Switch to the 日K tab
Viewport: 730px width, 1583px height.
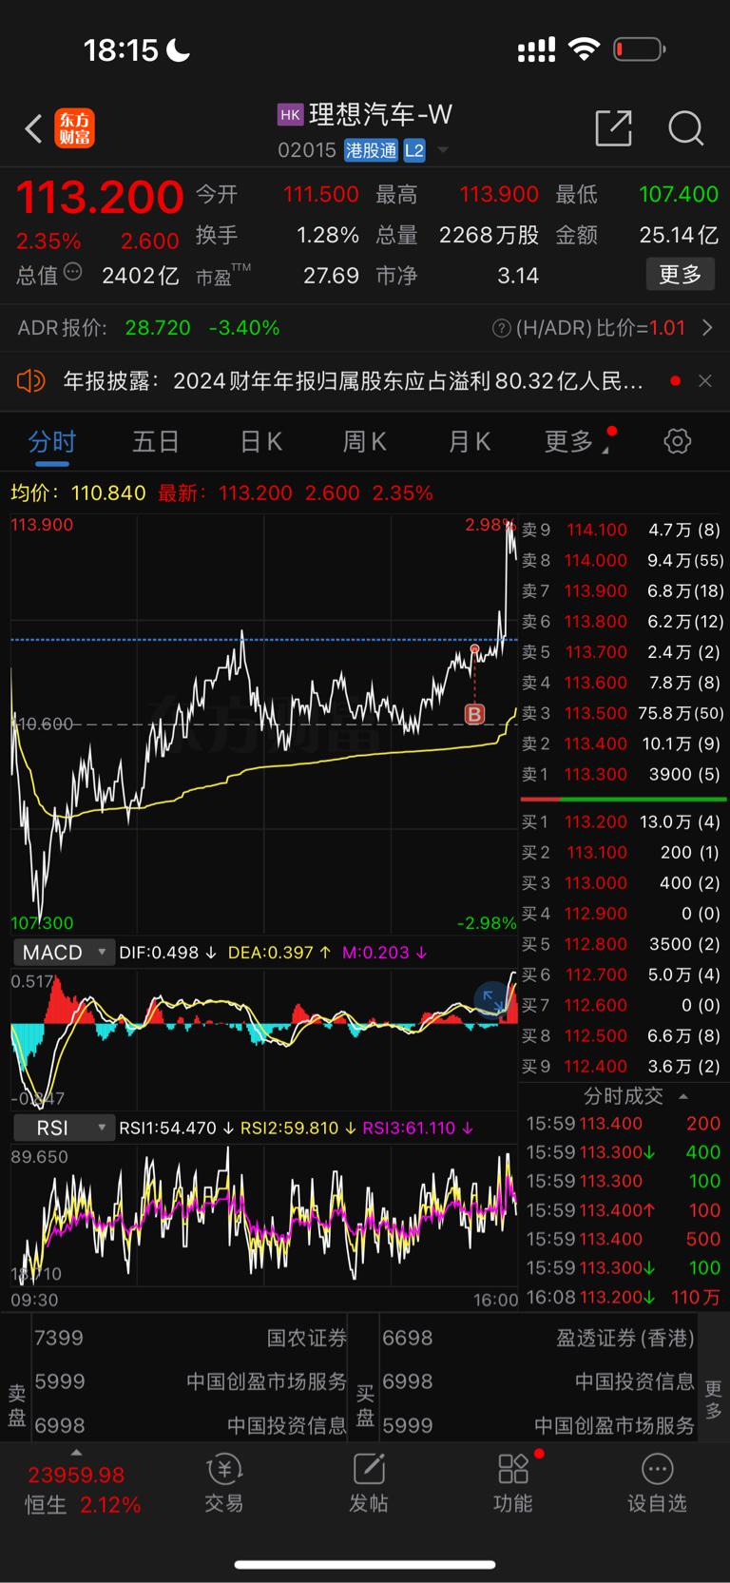coord(260,441)
